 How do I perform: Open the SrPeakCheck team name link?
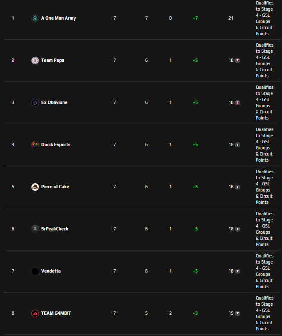55,229
